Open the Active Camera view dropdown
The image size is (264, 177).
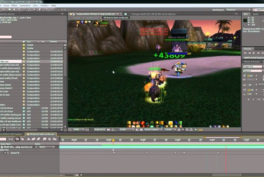click(153, 130)
